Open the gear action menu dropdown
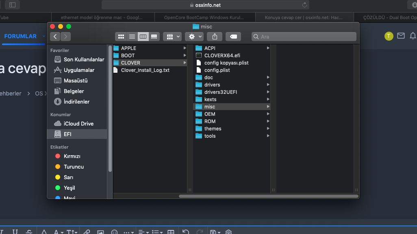Screen dimensions: 417x234 pos(194,37)
